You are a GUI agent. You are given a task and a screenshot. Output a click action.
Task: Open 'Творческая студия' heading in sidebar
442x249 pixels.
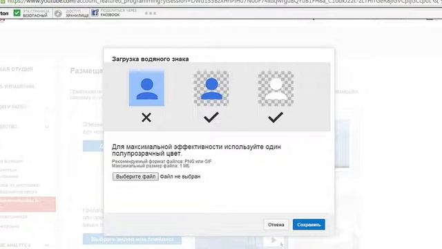17,69
